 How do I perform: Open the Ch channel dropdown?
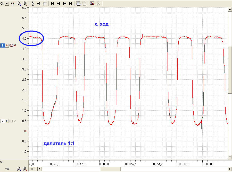pos(7,4)
